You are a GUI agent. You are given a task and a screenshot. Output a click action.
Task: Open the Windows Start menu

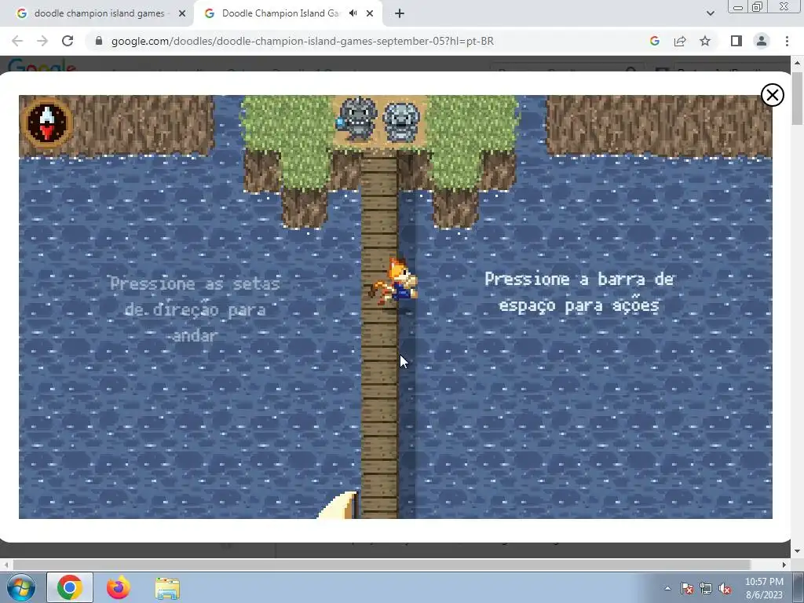20,587
